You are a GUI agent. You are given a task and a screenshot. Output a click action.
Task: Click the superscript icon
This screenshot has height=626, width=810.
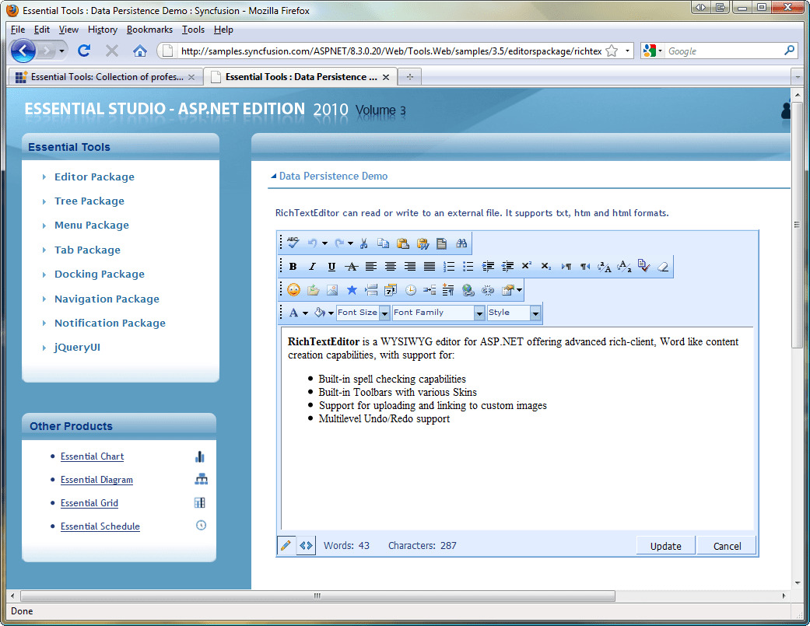pyautogui.click(x=527, y=267)
